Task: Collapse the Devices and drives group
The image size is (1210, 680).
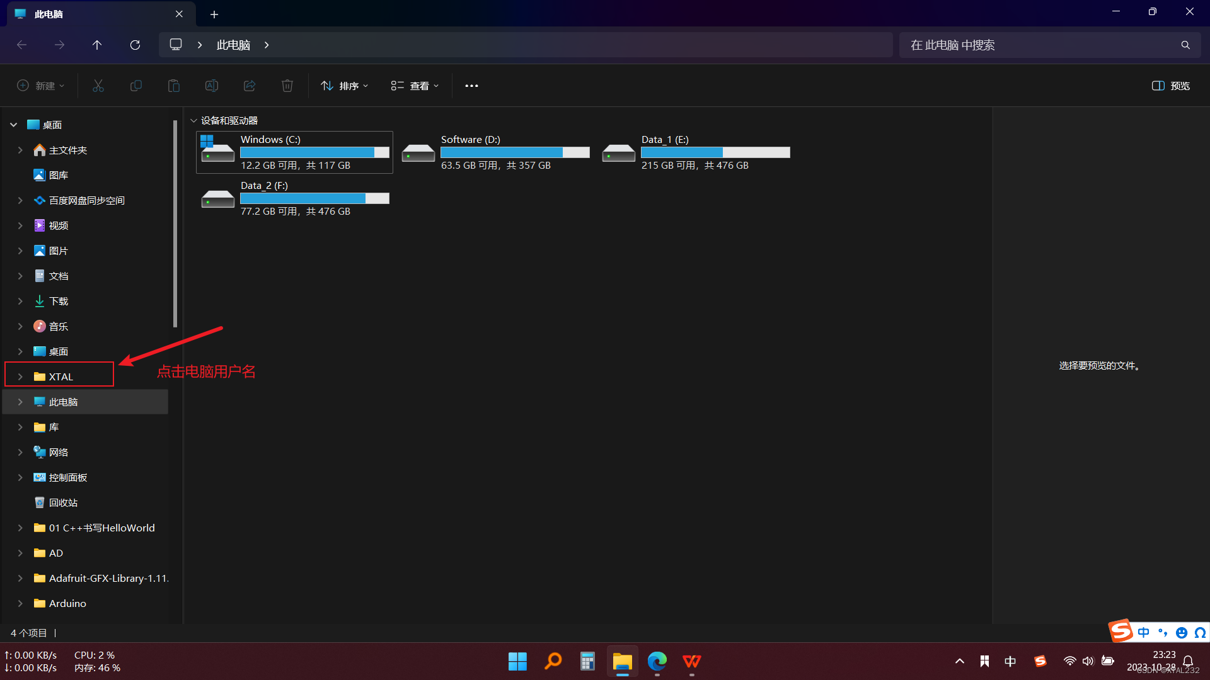Action: click(x=193, y=120)
